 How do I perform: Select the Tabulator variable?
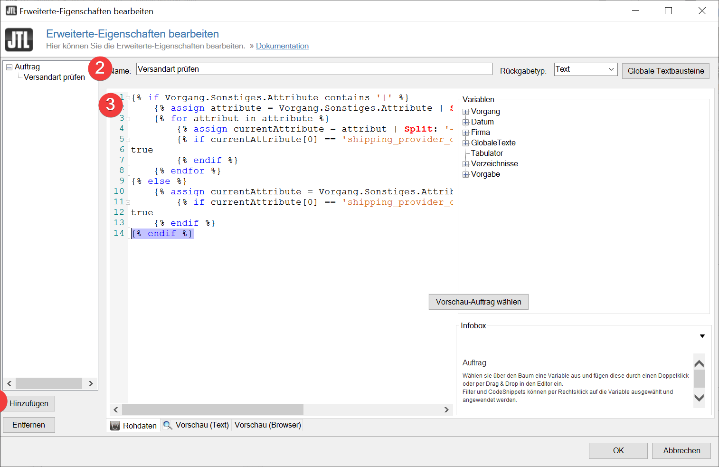[487, 153]
